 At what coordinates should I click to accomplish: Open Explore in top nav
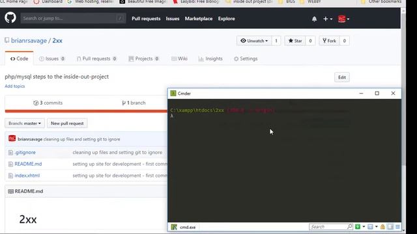(x=226, y=19)
